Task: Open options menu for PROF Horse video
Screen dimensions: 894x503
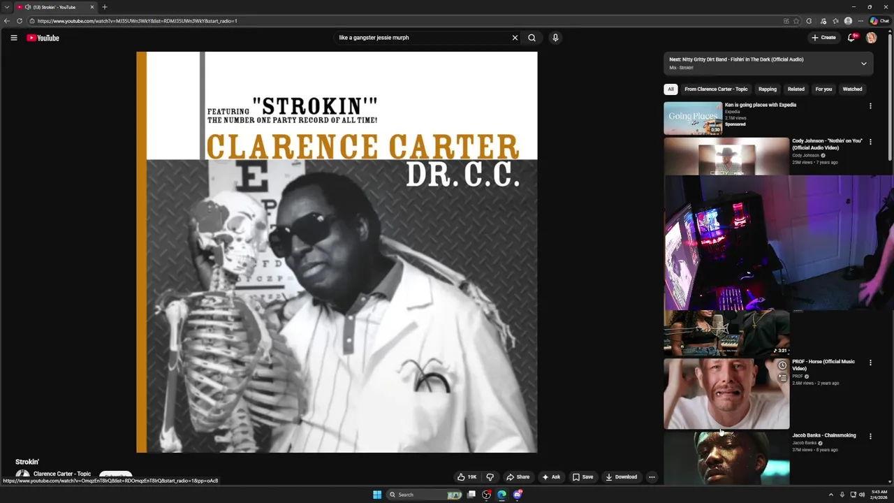Action: 870,363
